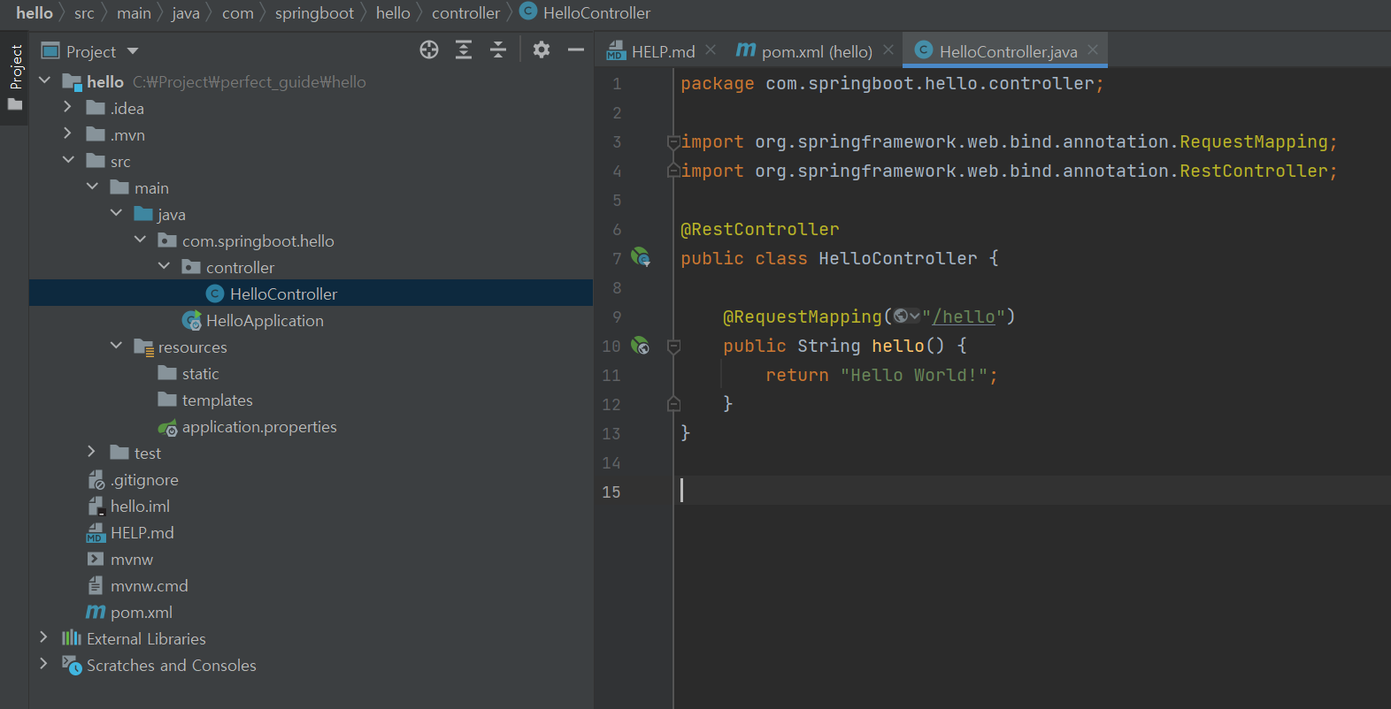The height and width of the screenshot is (709, 1391).
Task: Hide the Project panel with minus icon
Action: 576,50
